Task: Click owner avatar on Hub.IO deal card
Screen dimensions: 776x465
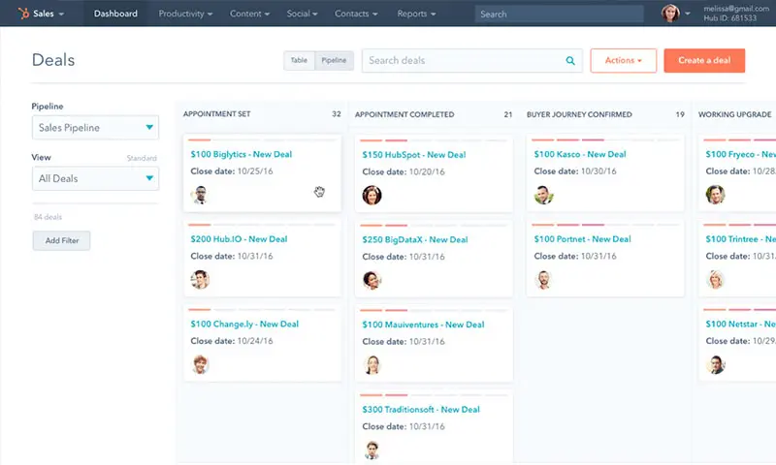Action: pyautogui.click(x=200, y=280)
